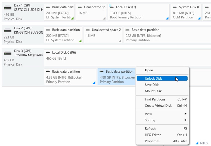Select System Disk 0 OEM partition
The width and height of the screenshot is (211, 146).
[x=186, y=12]
